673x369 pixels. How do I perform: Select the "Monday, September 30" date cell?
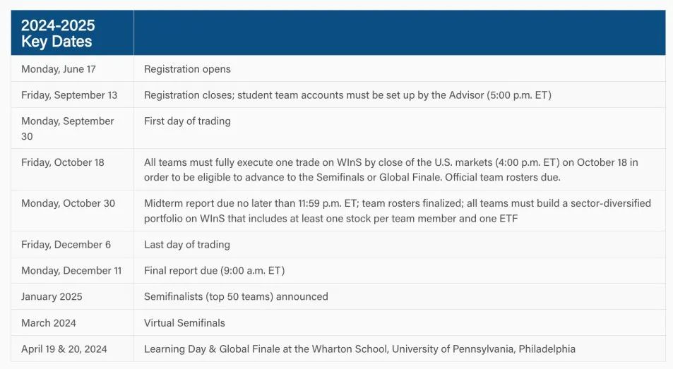pos(67,128)
